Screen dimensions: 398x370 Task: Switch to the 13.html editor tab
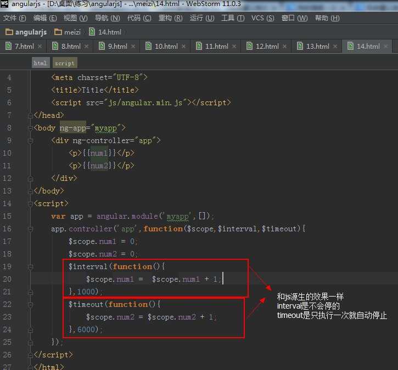tap(317, 47)
